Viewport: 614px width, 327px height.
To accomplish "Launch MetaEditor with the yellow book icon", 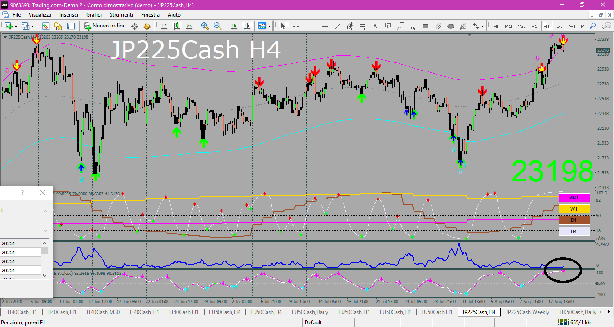I will (147, 26).
